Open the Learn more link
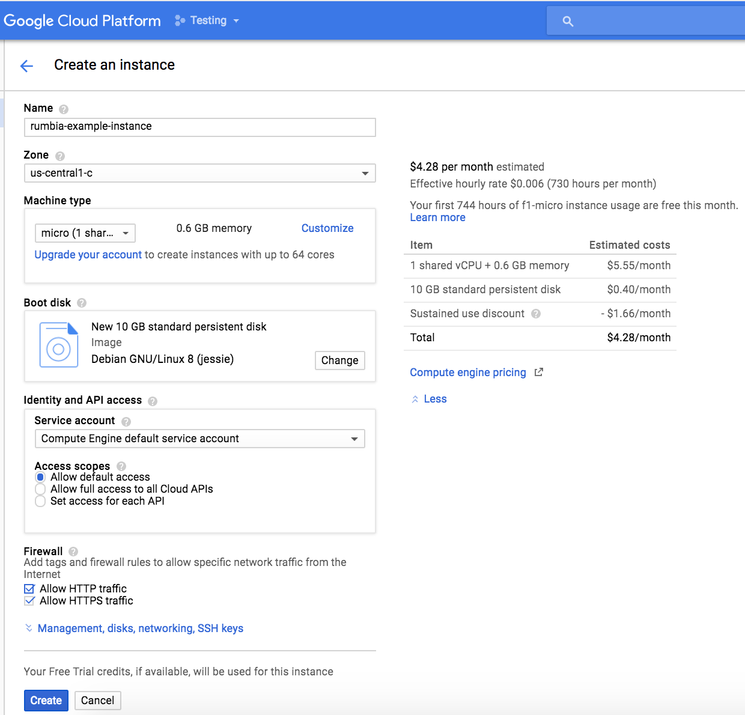This screenshot has width=745, height=715. point(438,218)
